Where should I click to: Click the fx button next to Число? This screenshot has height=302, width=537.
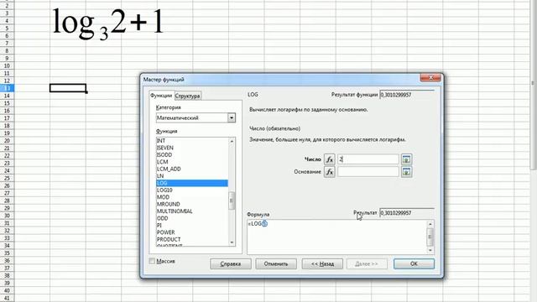click(x=329, y=159)
